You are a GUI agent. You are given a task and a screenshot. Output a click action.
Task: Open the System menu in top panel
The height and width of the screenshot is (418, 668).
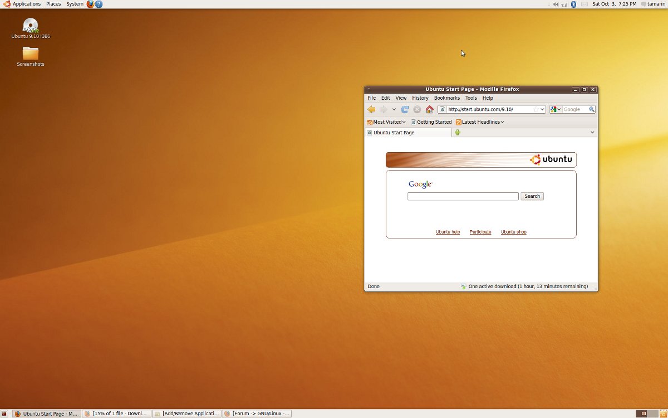[75, 4]
